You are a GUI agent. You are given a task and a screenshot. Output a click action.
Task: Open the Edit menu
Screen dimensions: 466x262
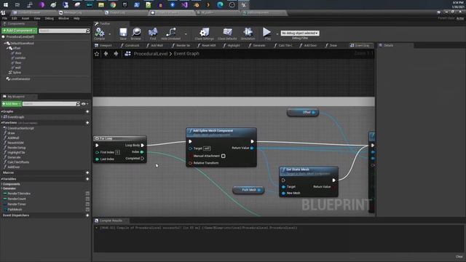(15, 18)
